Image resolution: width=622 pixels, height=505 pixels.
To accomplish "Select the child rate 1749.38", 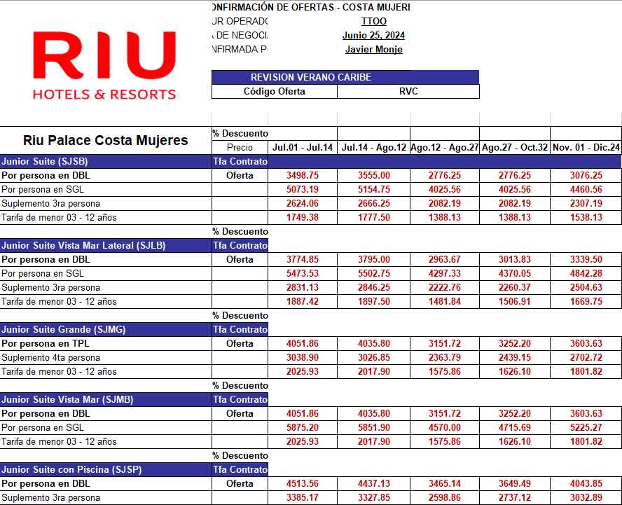I will coord(303,217).
